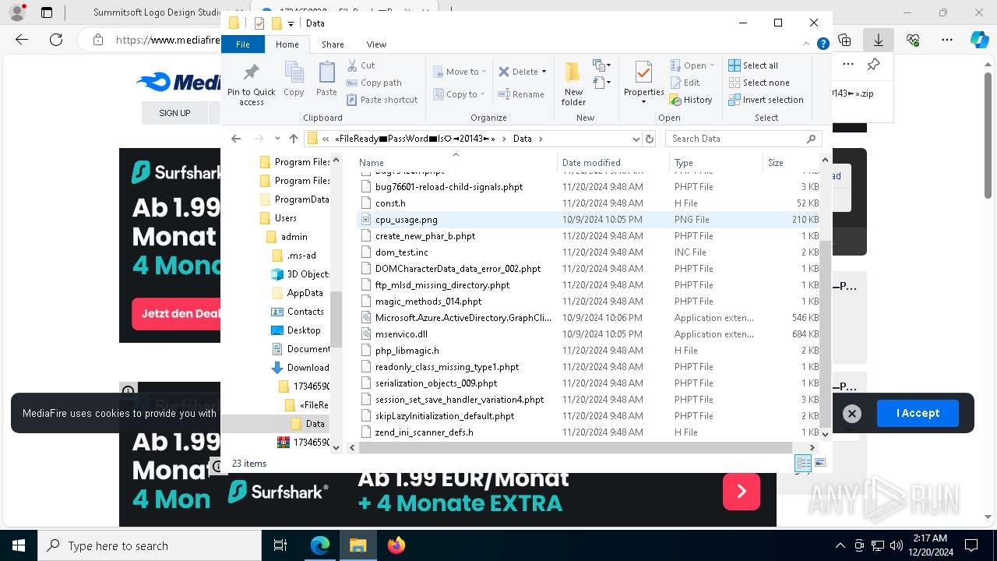The image size is (997, 561).
Task: Select dom_test.inc file
Action: click(588, 252)
